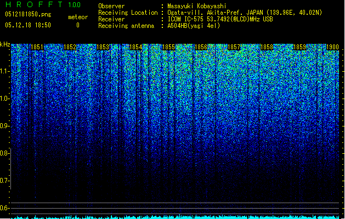Click the 1851 time marker

tap(37, 47)
